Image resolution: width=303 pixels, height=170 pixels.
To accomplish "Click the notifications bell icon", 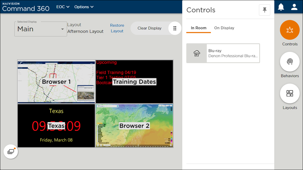I will tap(281, 7).
